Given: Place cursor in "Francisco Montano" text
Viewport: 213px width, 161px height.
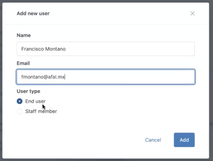Looking at the screenshot, I should pyautogui.click(x=43, y=49).
